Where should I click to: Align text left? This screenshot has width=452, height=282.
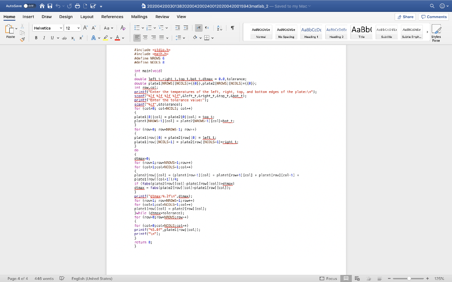click(137, 38)
